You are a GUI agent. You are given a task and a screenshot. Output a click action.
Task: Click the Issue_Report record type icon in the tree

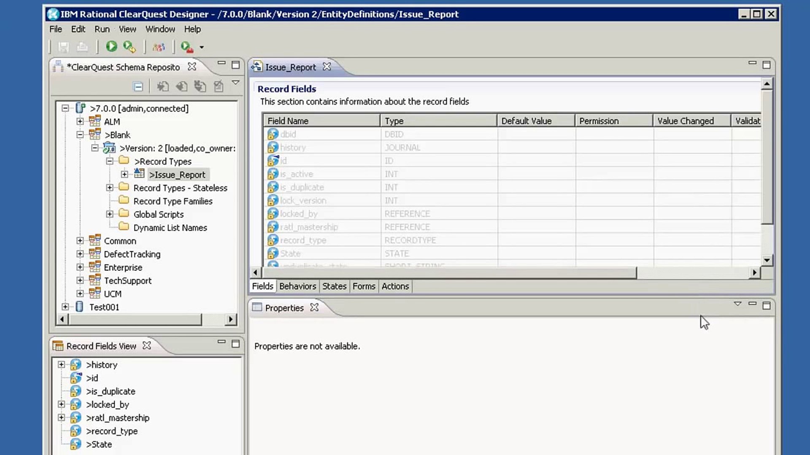click(x=139, y=174)
